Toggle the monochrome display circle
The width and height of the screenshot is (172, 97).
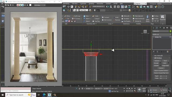(x=27, y=5)
